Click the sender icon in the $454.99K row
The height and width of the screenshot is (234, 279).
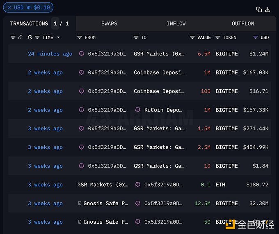coord(82,147)
